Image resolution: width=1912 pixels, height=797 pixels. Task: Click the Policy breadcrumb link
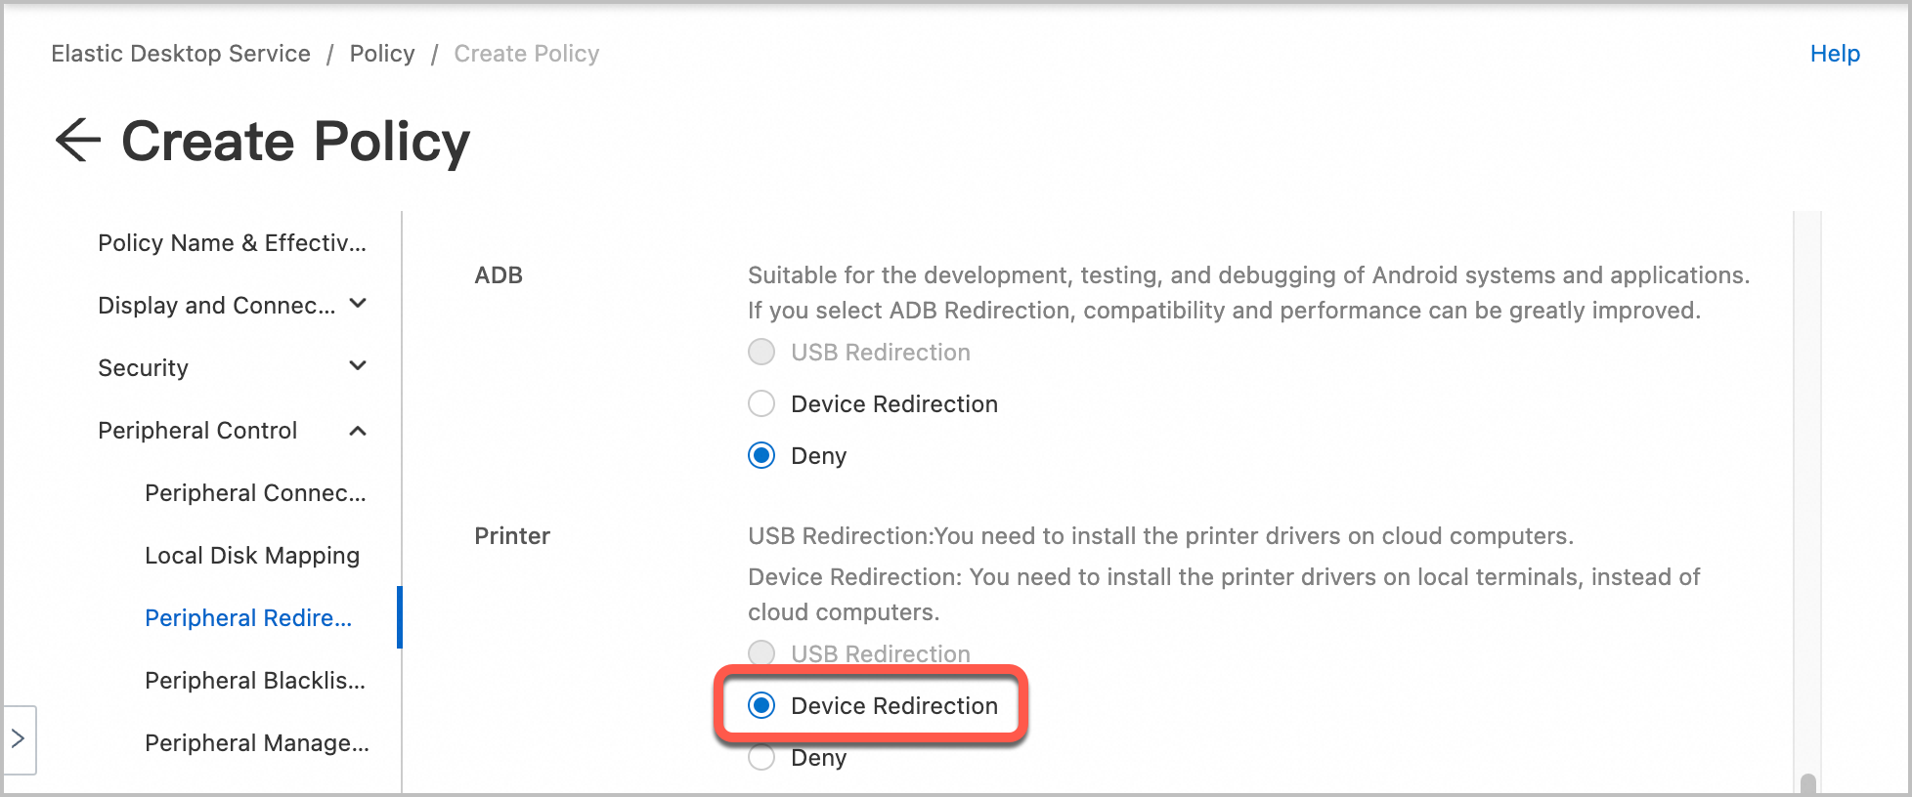point(381,54)
